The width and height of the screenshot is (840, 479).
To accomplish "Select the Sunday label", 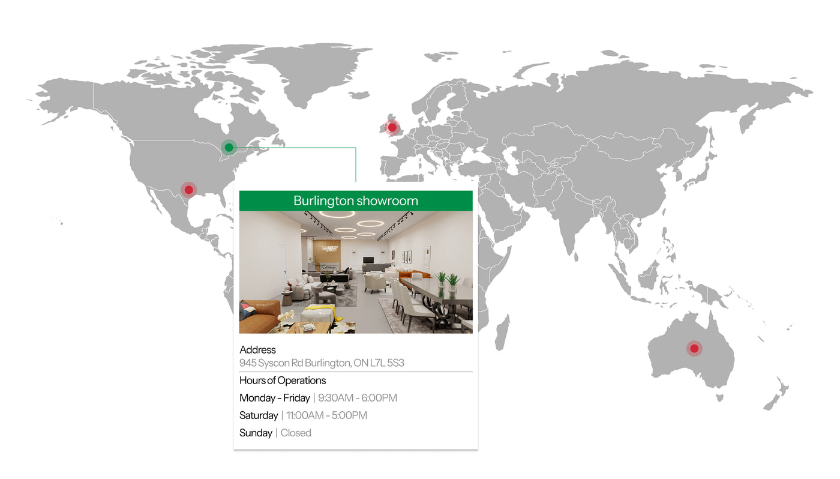I will pyautogui.click(x=256, y=433).
